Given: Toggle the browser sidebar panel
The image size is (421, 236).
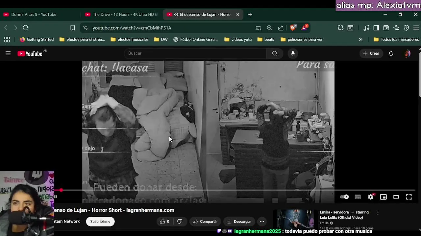Looking at the screenshot, I should [376, 28].
